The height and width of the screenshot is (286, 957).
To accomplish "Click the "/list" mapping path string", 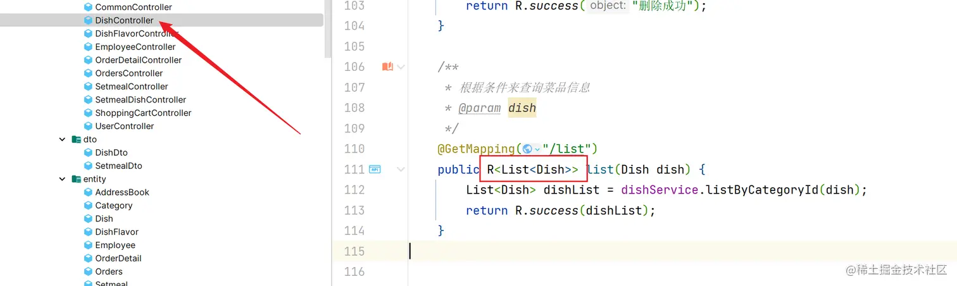I will click(x=566, y=149).
